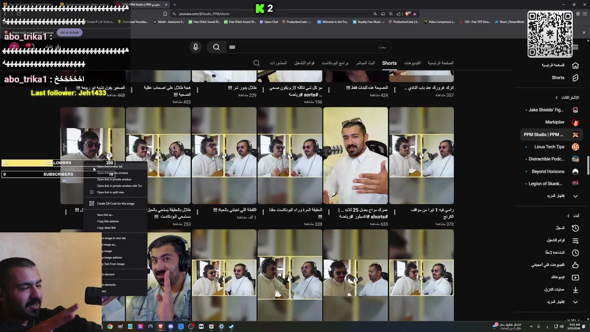590x332 pixels.
Task: Open Chrome icon in the taskbar
Action: (110, 326)
